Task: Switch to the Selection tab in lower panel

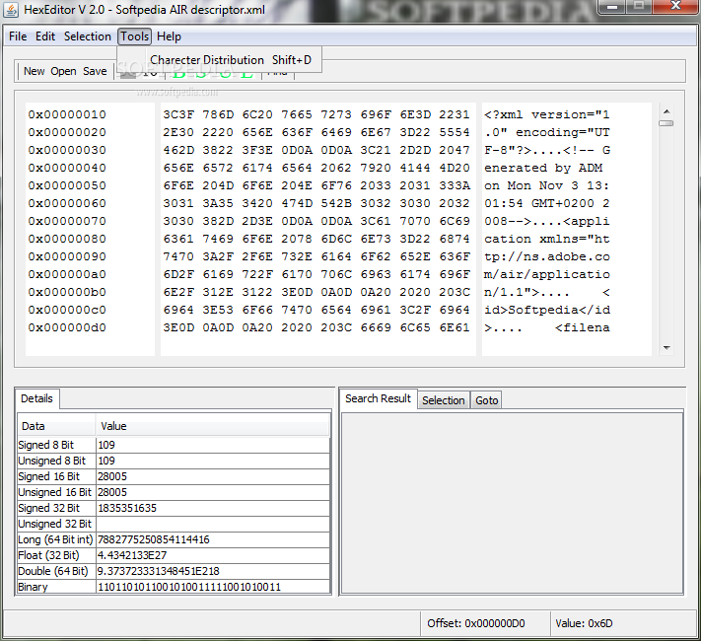Action: coord(443,400)
